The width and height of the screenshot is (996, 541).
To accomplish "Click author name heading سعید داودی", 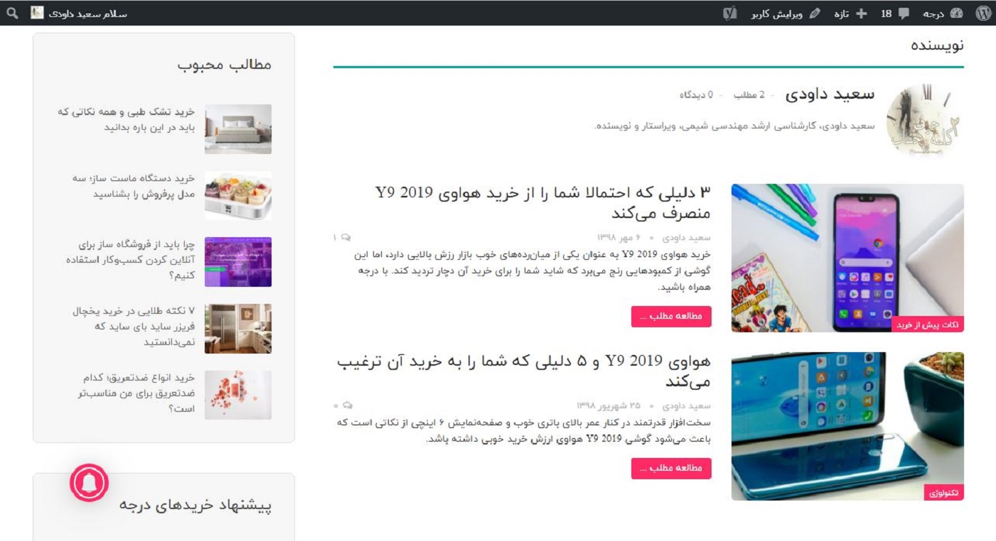I will pyautogui.click(x=830, y=94).
